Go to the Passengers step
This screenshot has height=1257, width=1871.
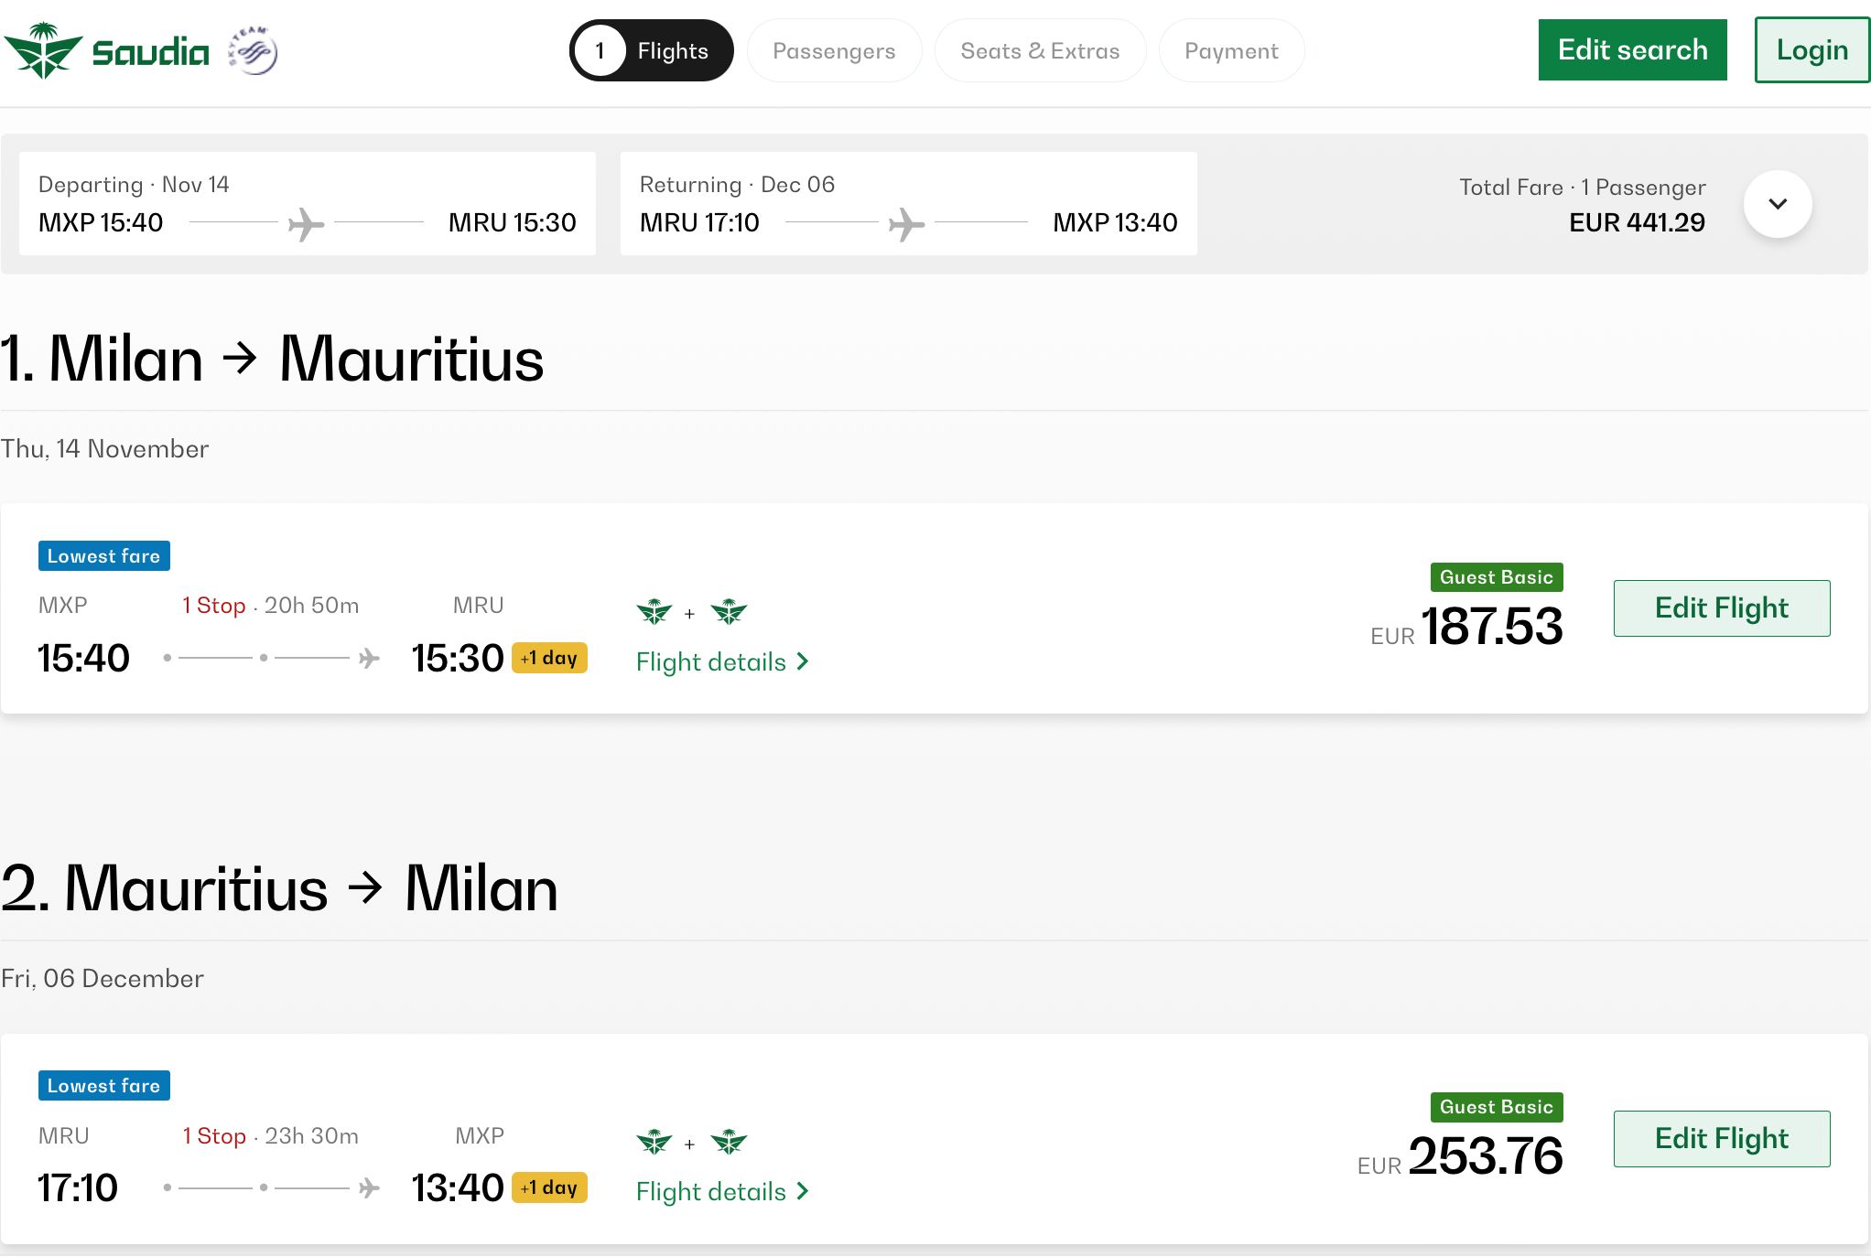tap(834, 51)
